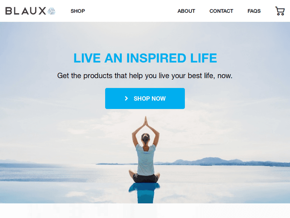Click the SHOP NOW button

click(145, 98)
